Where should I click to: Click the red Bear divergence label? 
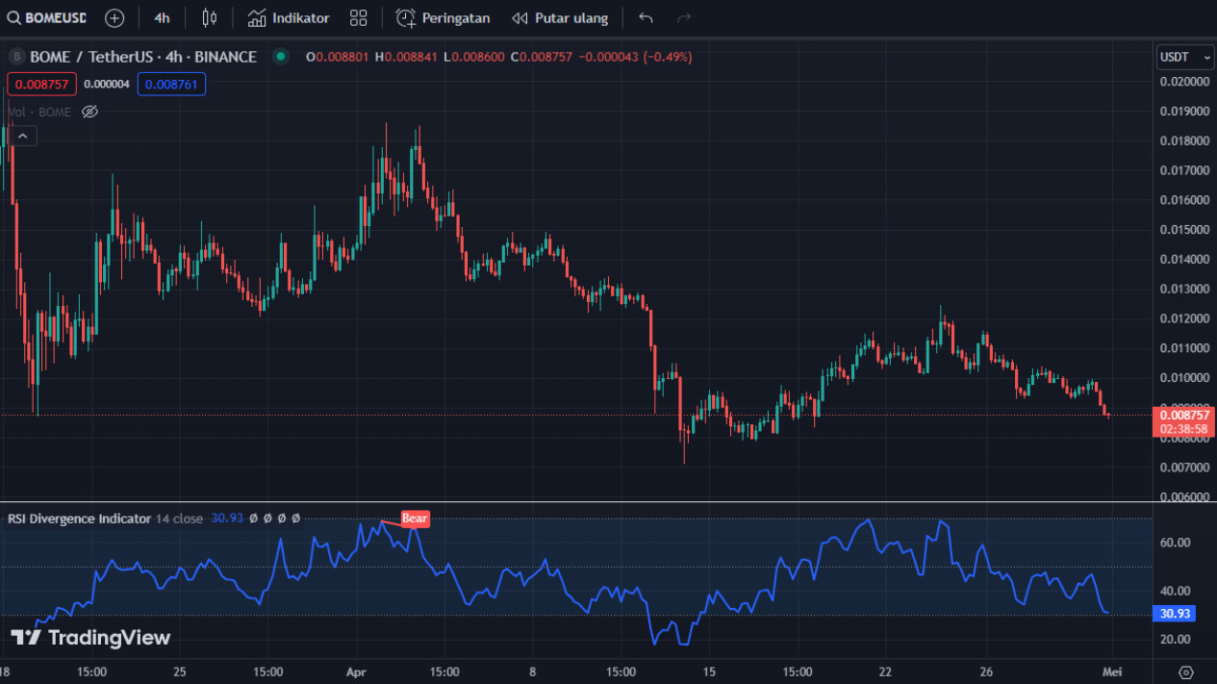pos(415,519)
